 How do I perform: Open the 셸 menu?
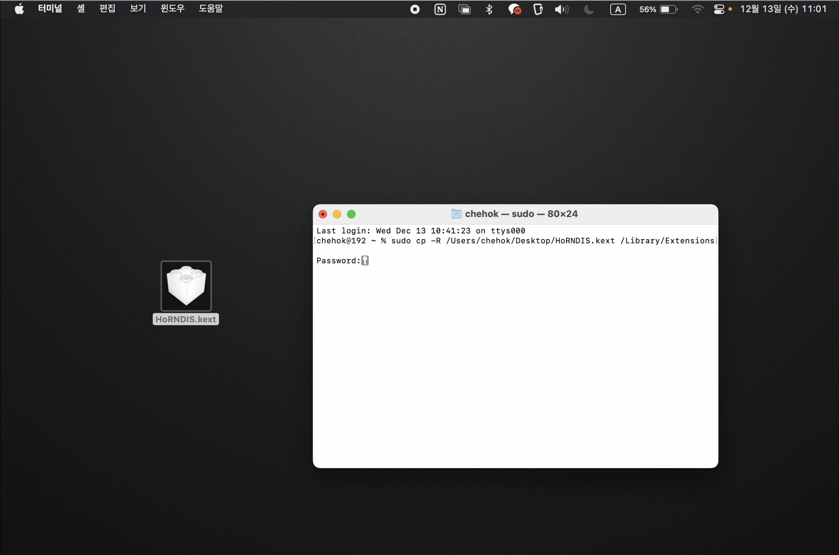(81, 9)
